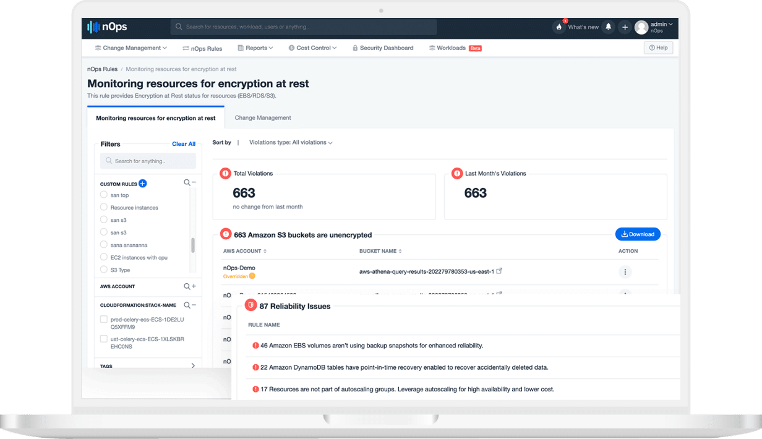Open the Change Management nav dropdown
The width and height of the screenshot is (762, 439).
[x=131, y=48]
